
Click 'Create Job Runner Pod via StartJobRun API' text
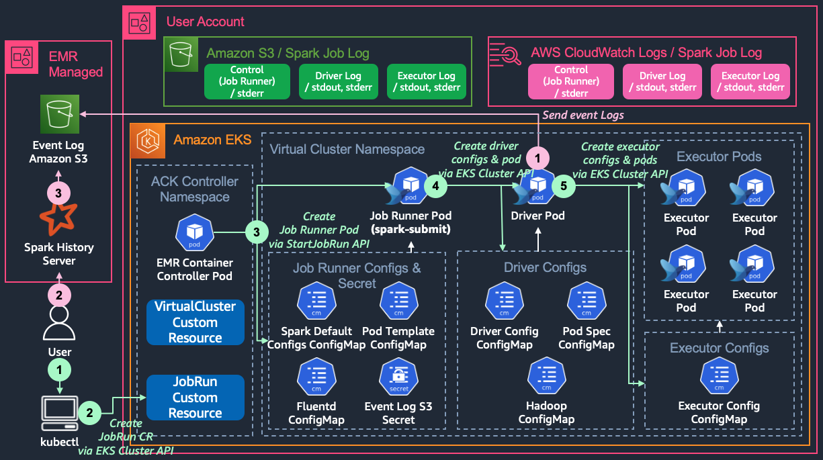319,230
